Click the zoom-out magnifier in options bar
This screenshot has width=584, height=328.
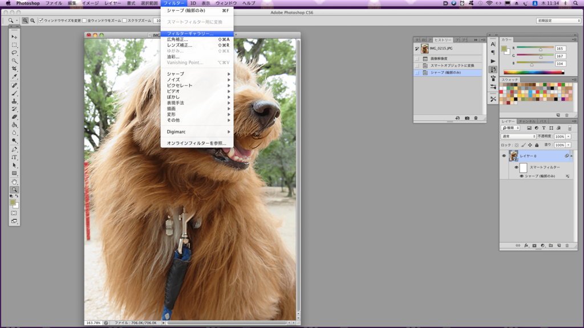pos(33,21)
